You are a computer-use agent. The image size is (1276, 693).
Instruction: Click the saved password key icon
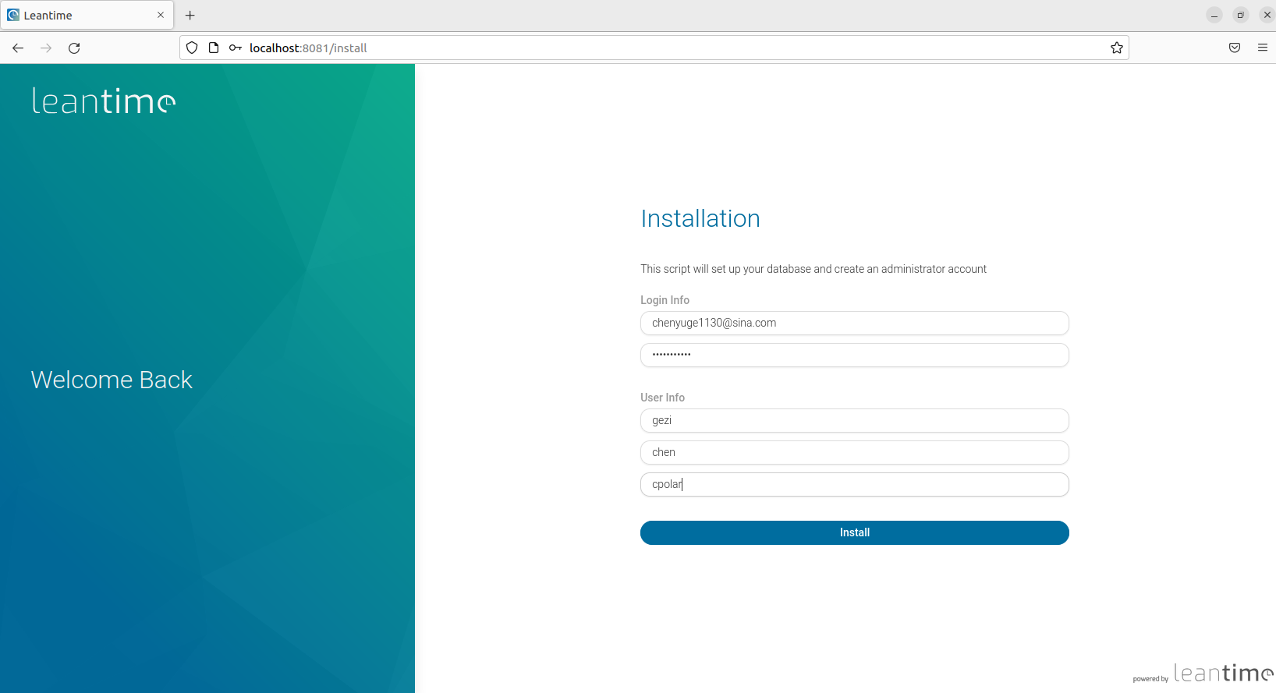pyautogui.click(x=236, y=48)
